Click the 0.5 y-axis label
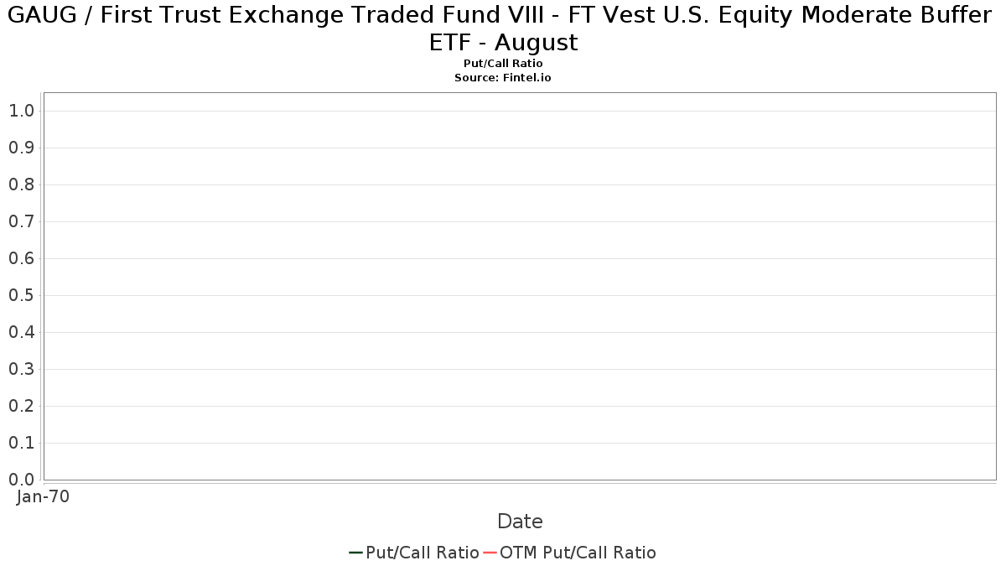 [21, 295]
